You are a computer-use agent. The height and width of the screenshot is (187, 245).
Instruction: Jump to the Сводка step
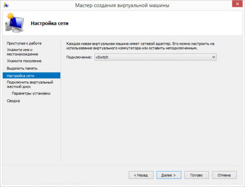(x=13, y=101)
